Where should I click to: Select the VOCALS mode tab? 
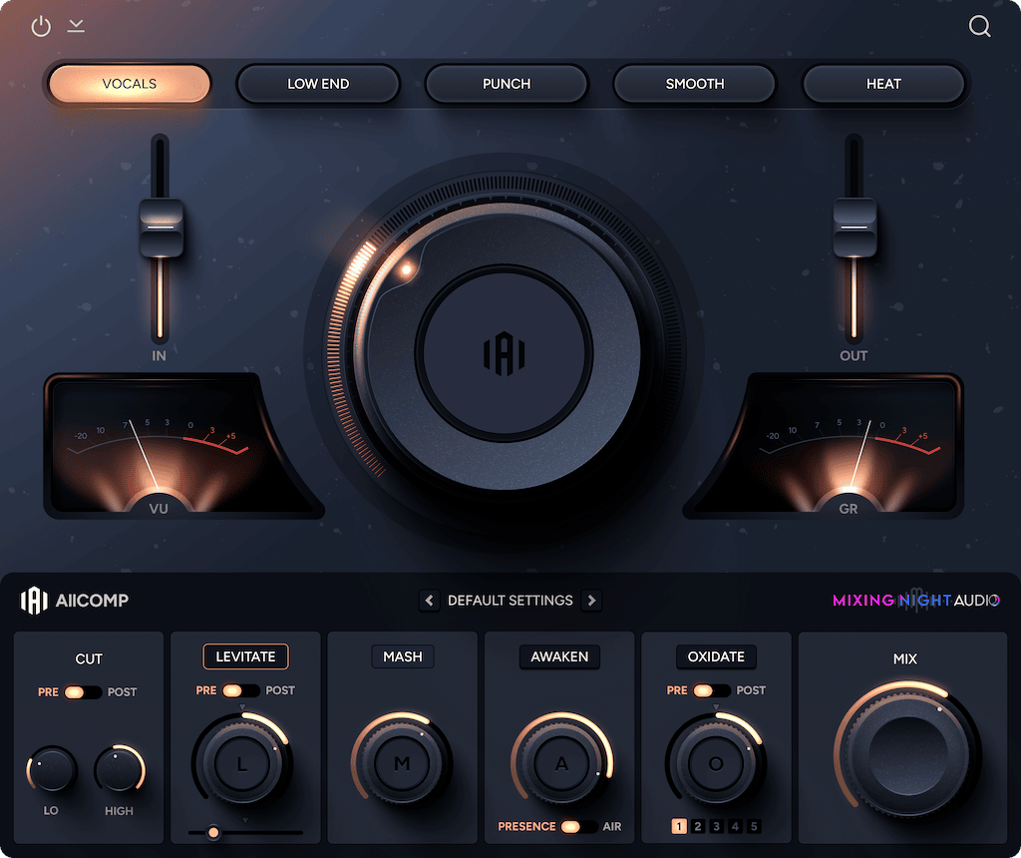pyautogui.click(x=130, y=84)
